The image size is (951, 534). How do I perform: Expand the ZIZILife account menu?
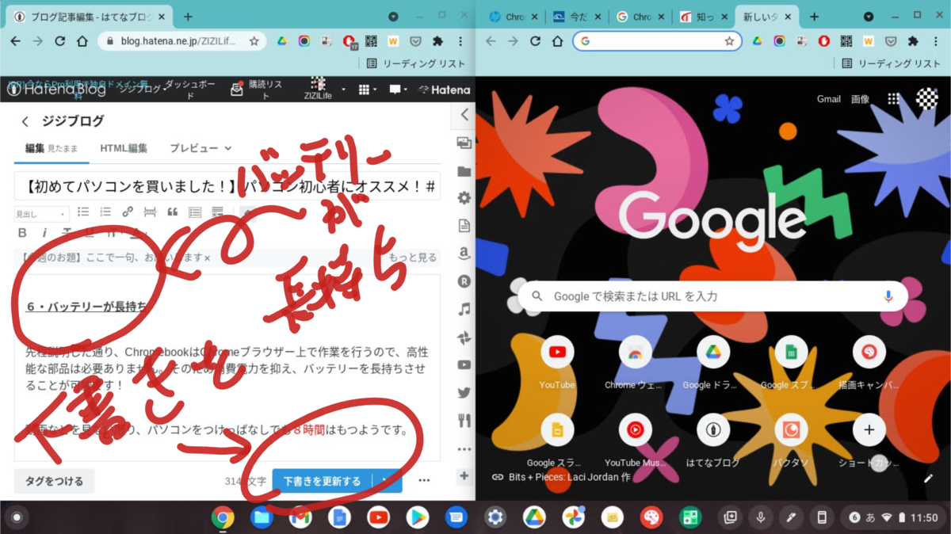pyautogui.click(x=324, y=90)
